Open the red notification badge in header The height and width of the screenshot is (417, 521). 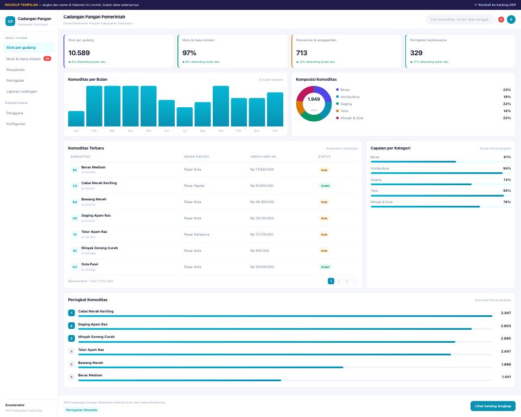tap(501, 19)
